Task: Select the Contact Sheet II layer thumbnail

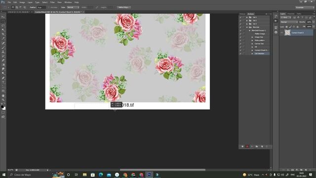Action: (x=287, y=33)
